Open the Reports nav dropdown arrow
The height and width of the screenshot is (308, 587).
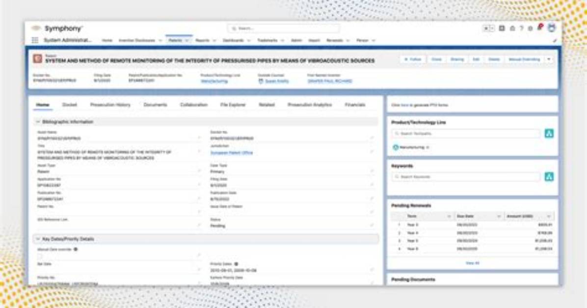click(x=214, y=40)
